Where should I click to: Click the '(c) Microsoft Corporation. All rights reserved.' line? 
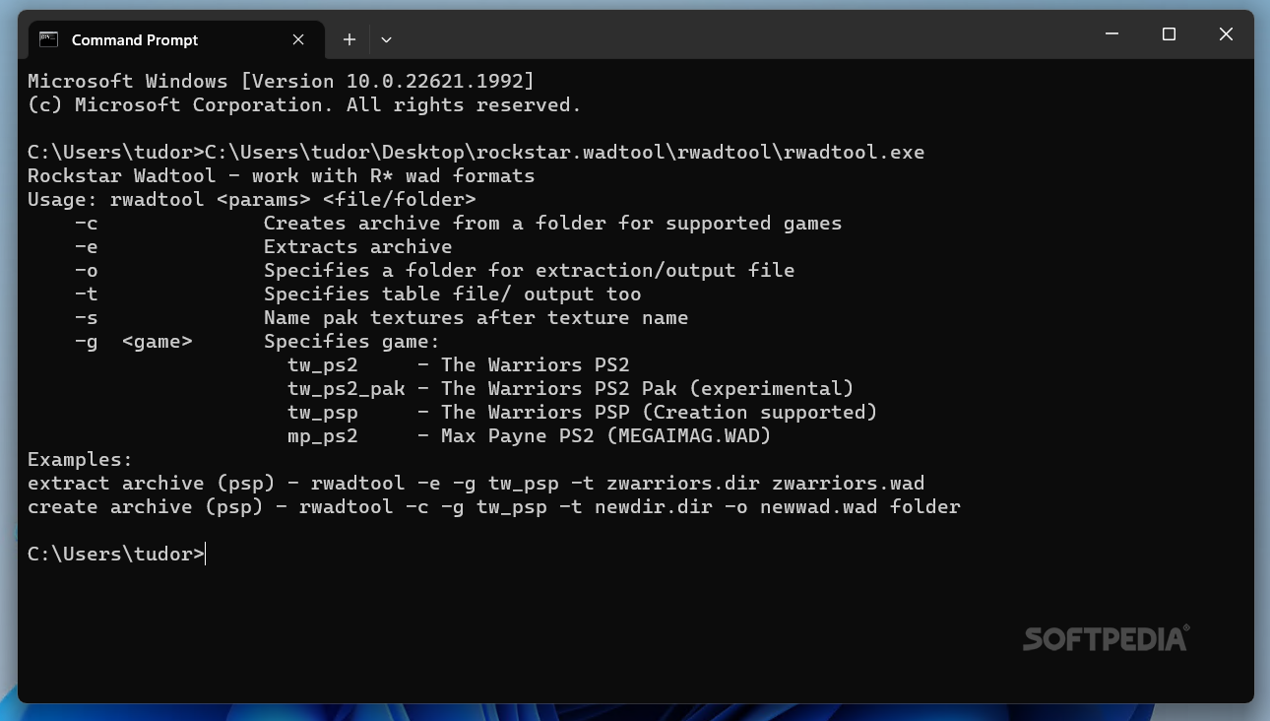tap(304, 104)
